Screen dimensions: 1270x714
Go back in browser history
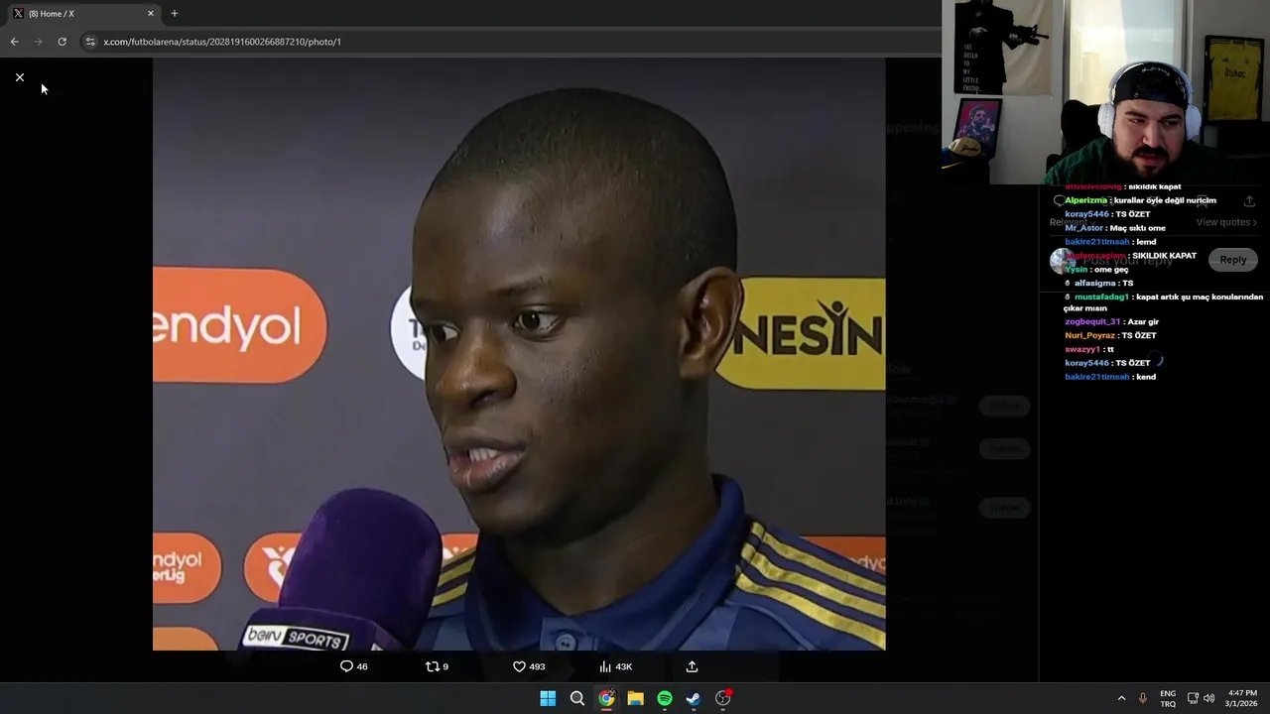(14, 42)
